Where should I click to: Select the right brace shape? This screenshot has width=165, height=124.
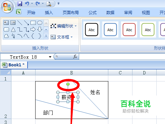pos(40,36)
